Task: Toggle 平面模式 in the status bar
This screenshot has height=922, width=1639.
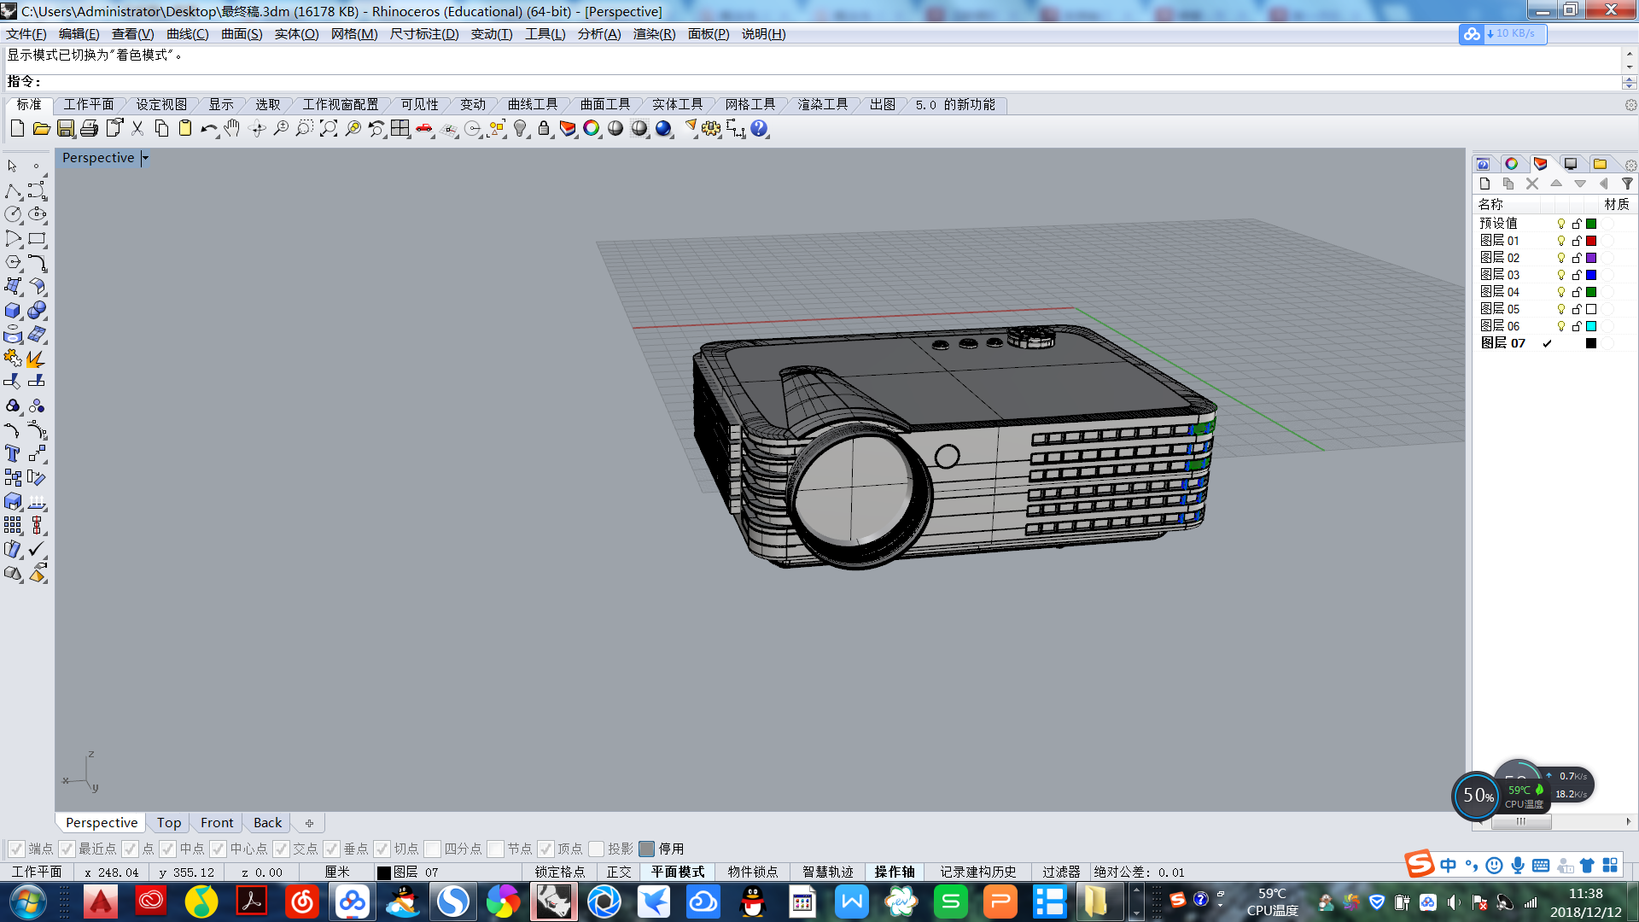Action: pos(678,872)
